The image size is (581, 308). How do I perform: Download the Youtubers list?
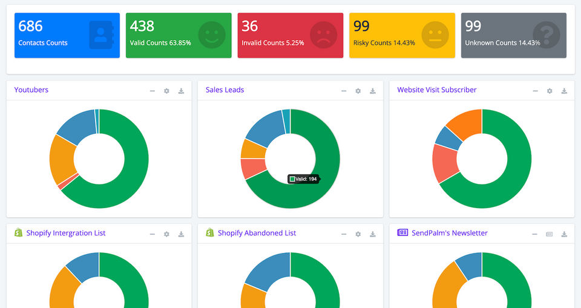click(181, 91)
